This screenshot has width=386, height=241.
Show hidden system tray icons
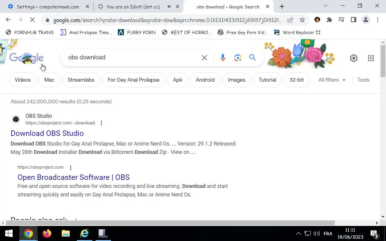point(298,233)
